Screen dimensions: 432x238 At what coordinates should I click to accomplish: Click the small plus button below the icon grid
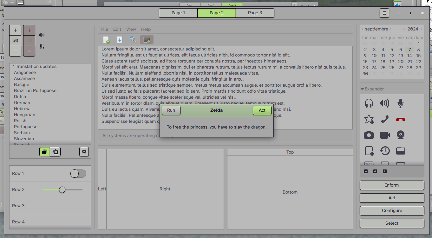tap(375, 171)
